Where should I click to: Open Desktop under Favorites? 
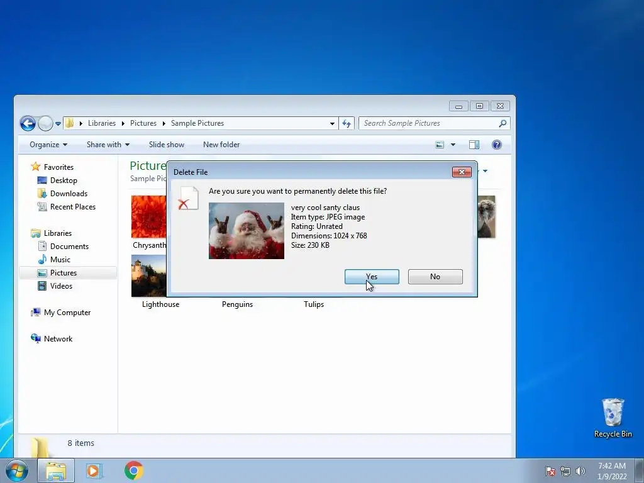[64, 180]
